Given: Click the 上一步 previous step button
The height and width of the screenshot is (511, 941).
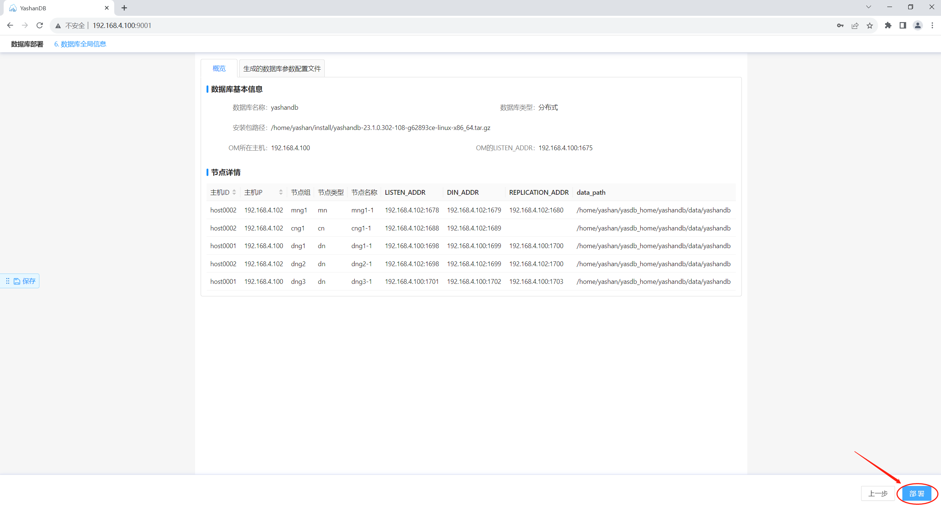Looking at the screenshot, I should (x=878, y=494).
